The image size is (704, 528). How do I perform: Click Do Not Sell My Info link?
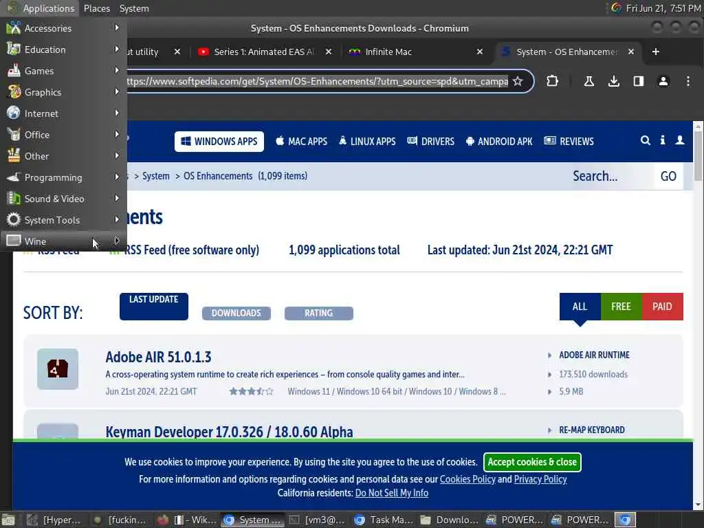(391, 493)
